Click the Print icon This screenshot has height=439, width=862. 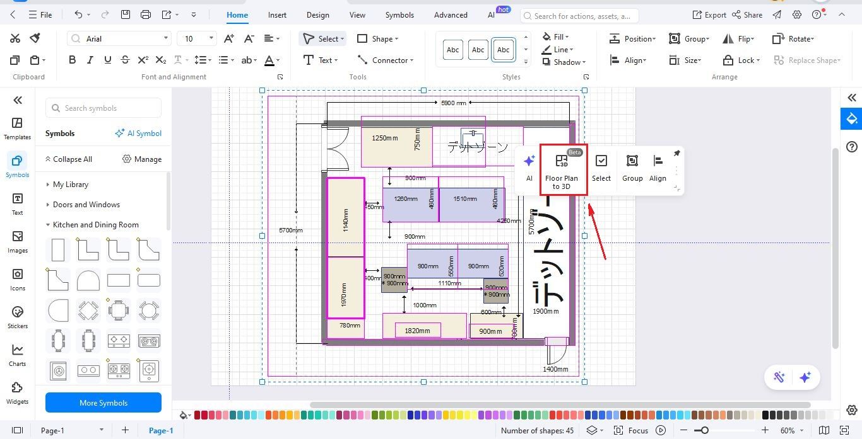pyautogui.click(x=146, y=14)
